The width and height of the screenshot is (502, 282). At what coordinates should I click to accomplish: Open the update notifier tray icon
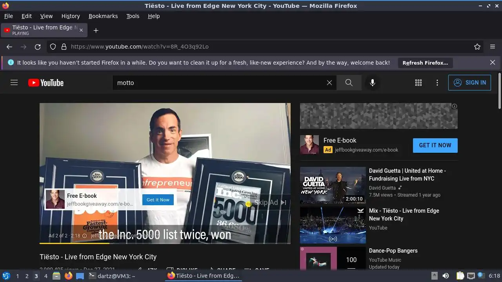481,276
